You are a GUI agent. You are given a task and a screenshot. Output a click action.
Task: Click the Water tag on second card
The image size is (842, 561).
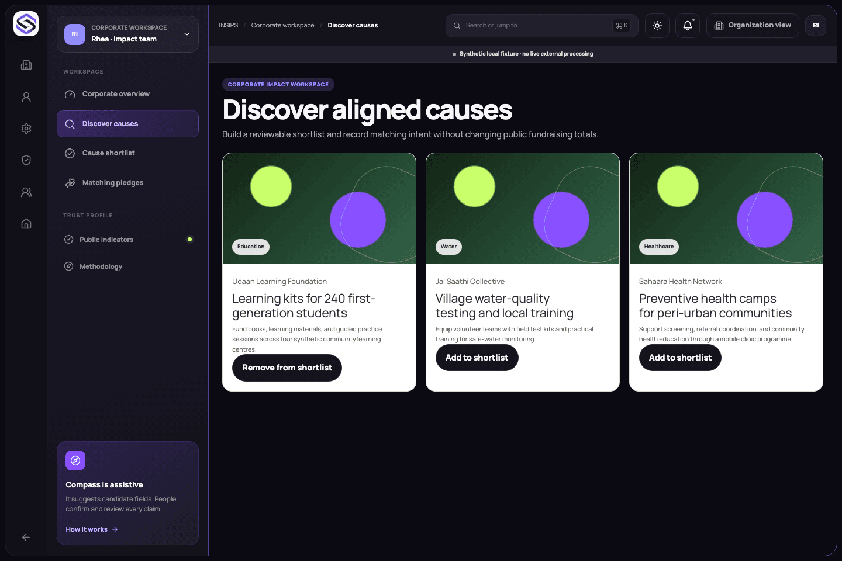pos(448,247)
